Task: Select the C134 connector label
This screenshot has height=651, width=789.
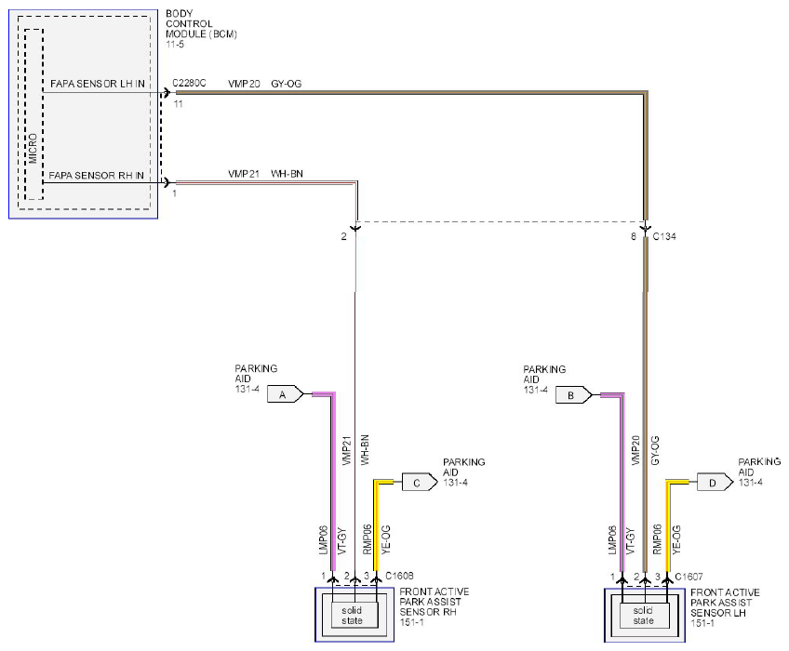Action: [x=664, y=236]
